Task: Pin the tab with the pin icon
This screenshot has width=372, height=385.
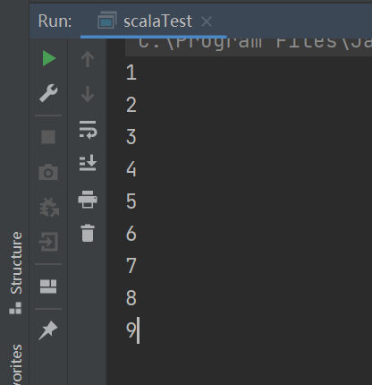Action: (48, 330)
